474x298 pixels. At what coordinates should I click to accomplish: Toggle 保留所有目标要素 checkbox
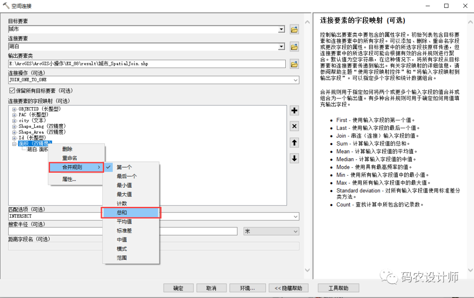(12, 91)
